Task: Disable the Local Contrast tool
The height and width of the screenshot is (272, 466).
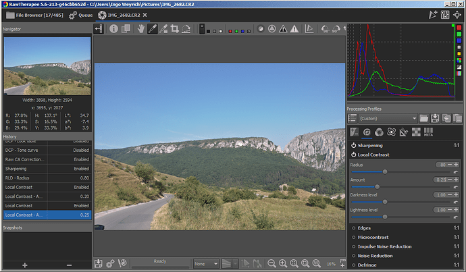Action: pos(353,155)
